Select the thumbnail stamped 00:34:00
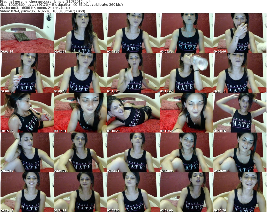This screenshot has width=267, height=212. pyautogui.click(x=187, y=192)
